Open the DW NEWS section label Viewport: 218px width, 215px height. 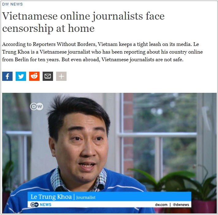pyautogui.click(x=12, y=4)
